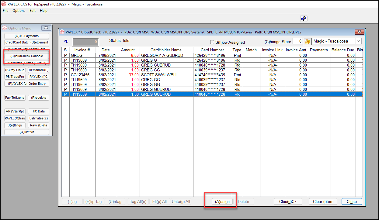Open the (C)loudCheck Console option
This screenshot has width=379, height=220.
[x=27, y=56]
